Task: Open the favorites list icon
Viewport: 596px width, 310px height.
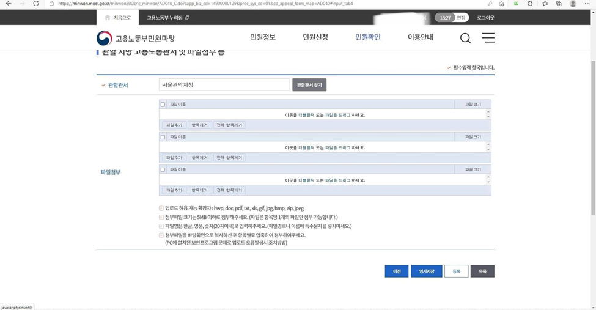Action: click(x=545, y=4)
